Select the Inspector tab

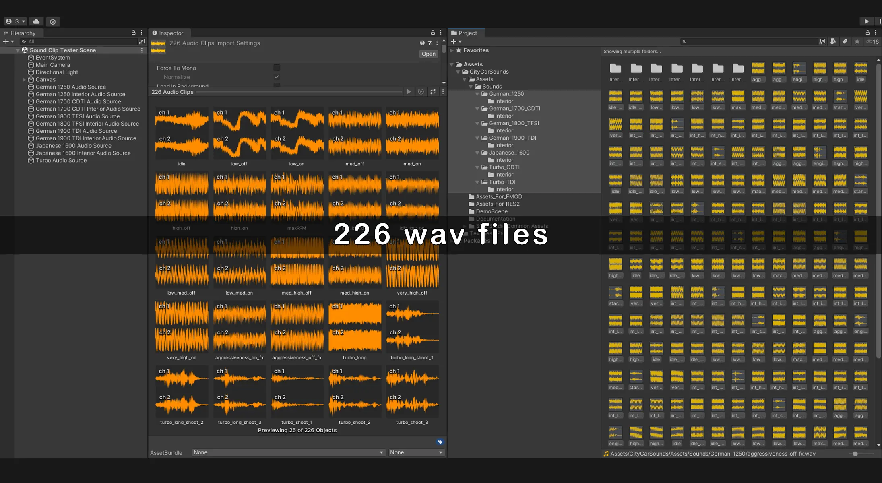168,33
